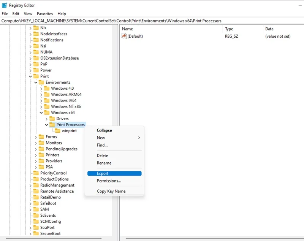Click the values pane horizontal scrollbar
This screenshot has height=241, width=304.
[x=215, y=238]
